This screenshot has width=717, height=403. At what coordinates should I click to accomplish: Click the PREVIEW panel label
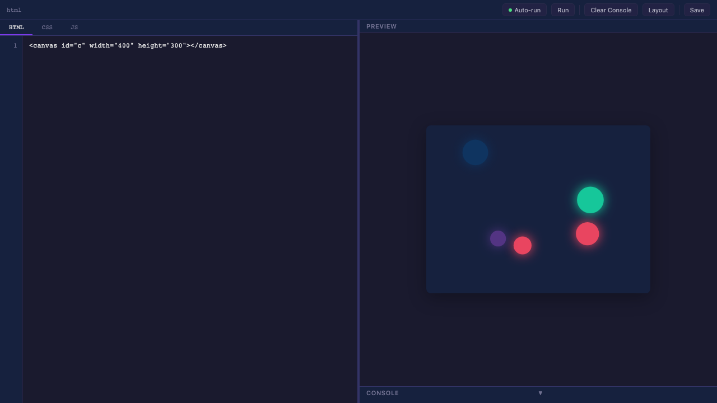[381, 26]
